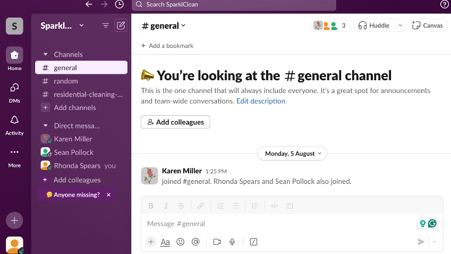Expand the SparklClean workspace name menu
Viewport: 451px width, 254px height.
coord(62,26)
